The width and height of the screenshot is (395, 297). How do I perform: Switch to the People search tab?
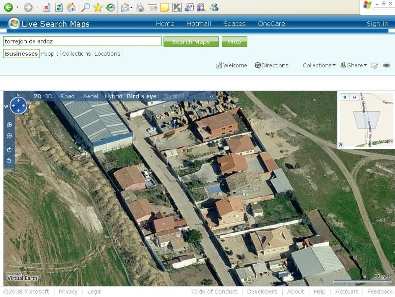coord(50,54)
